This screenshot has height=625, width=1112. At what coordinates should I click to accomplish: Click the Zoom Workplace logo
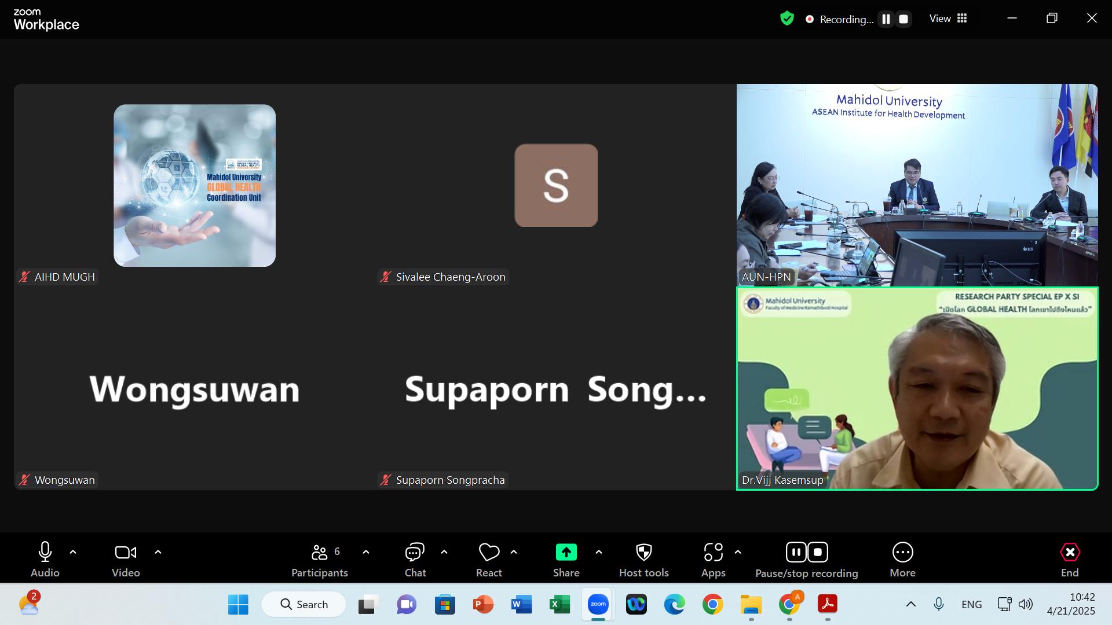pyautogui.click(x=46, y=20)
